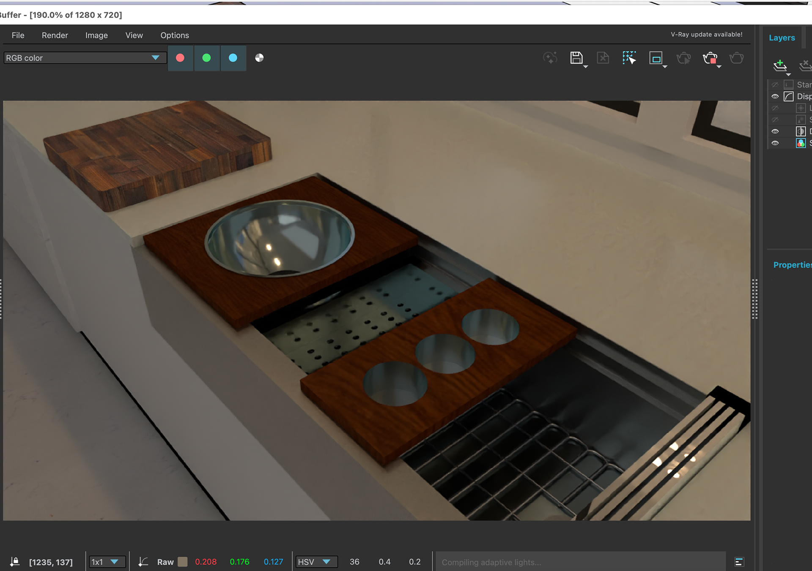Toggle the red channel button

pyautogui.click(x=180, y=58)
